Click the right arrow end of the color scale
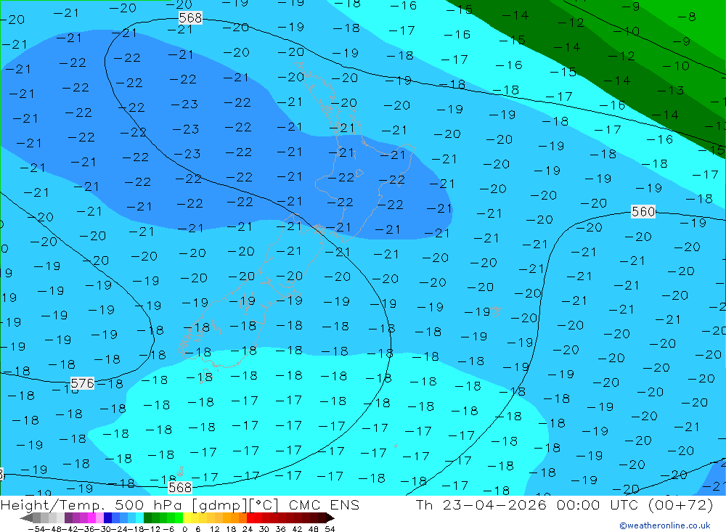 pos(330,517)
